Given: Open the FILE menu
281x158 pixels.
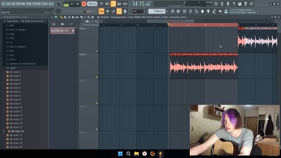Looking at the screenshot, I should point(3,4).
